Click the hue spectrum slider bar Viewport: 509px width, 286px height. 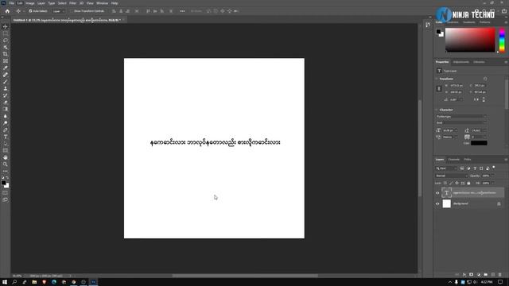tap(502, 40)
